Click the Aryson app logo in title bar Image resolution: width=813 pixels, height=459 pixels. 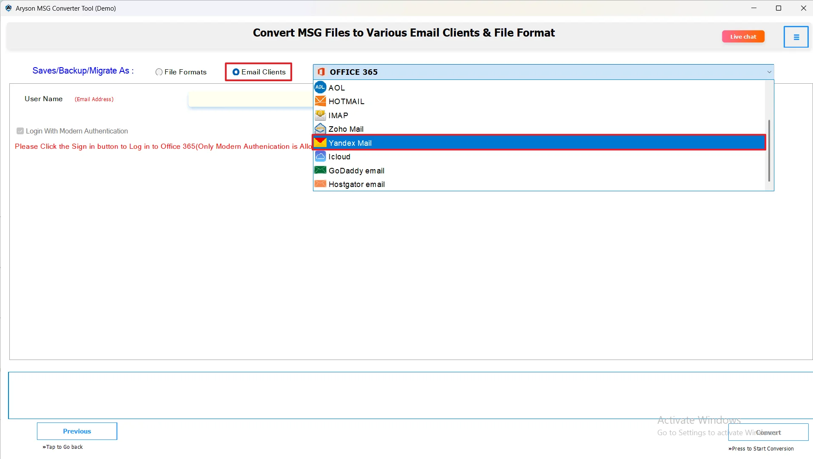[x=9, y=8]
